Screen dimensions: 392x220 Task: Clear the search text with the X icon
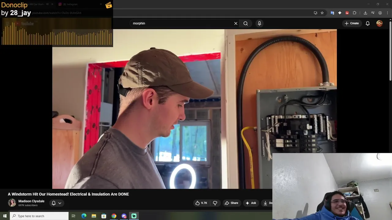[236, 23]
